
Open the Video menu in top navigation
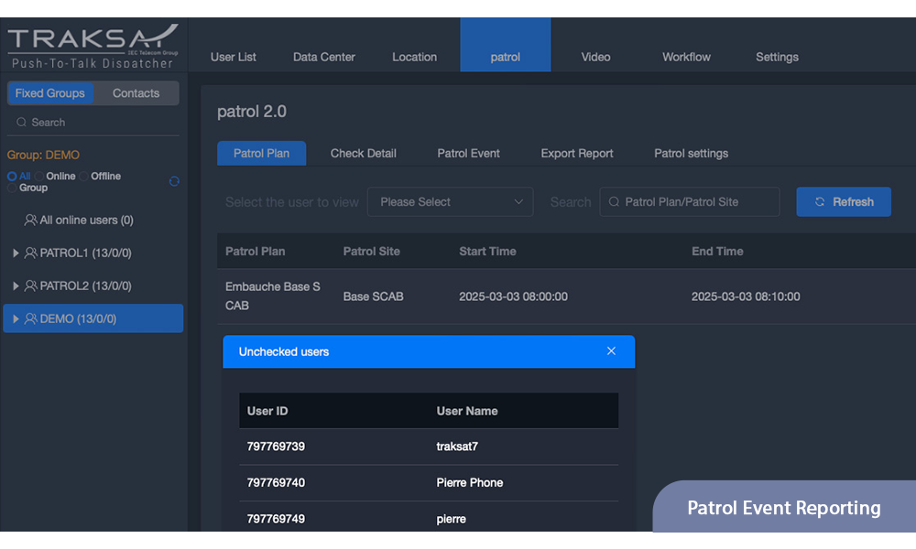(595, 57)
